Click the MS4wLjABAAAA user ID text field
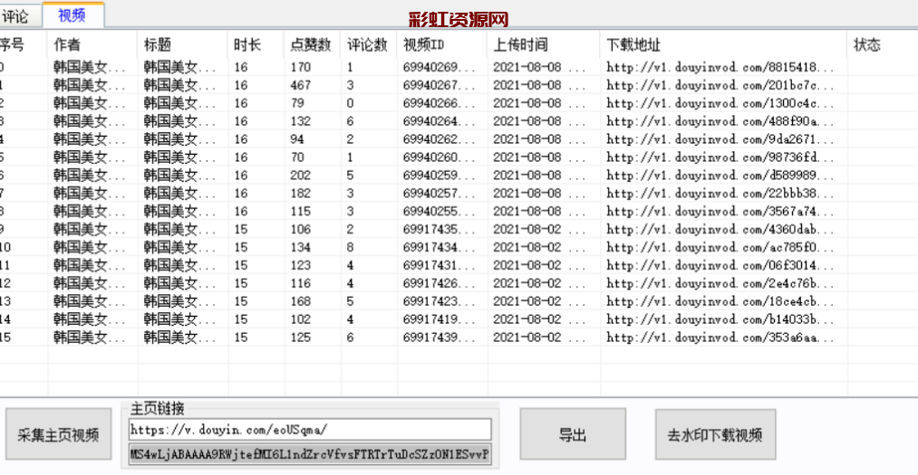The width and height of the screenshot is (918, 475). [309, 453]
